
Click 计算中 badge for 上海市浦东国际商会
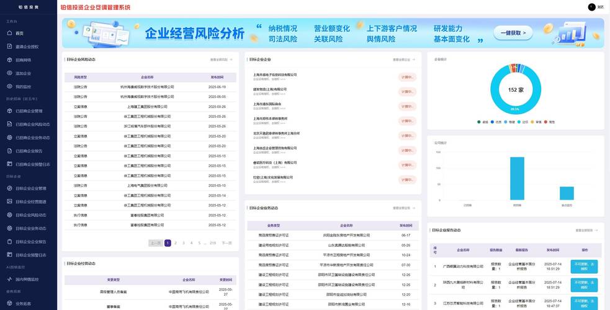tap(407, 107)
